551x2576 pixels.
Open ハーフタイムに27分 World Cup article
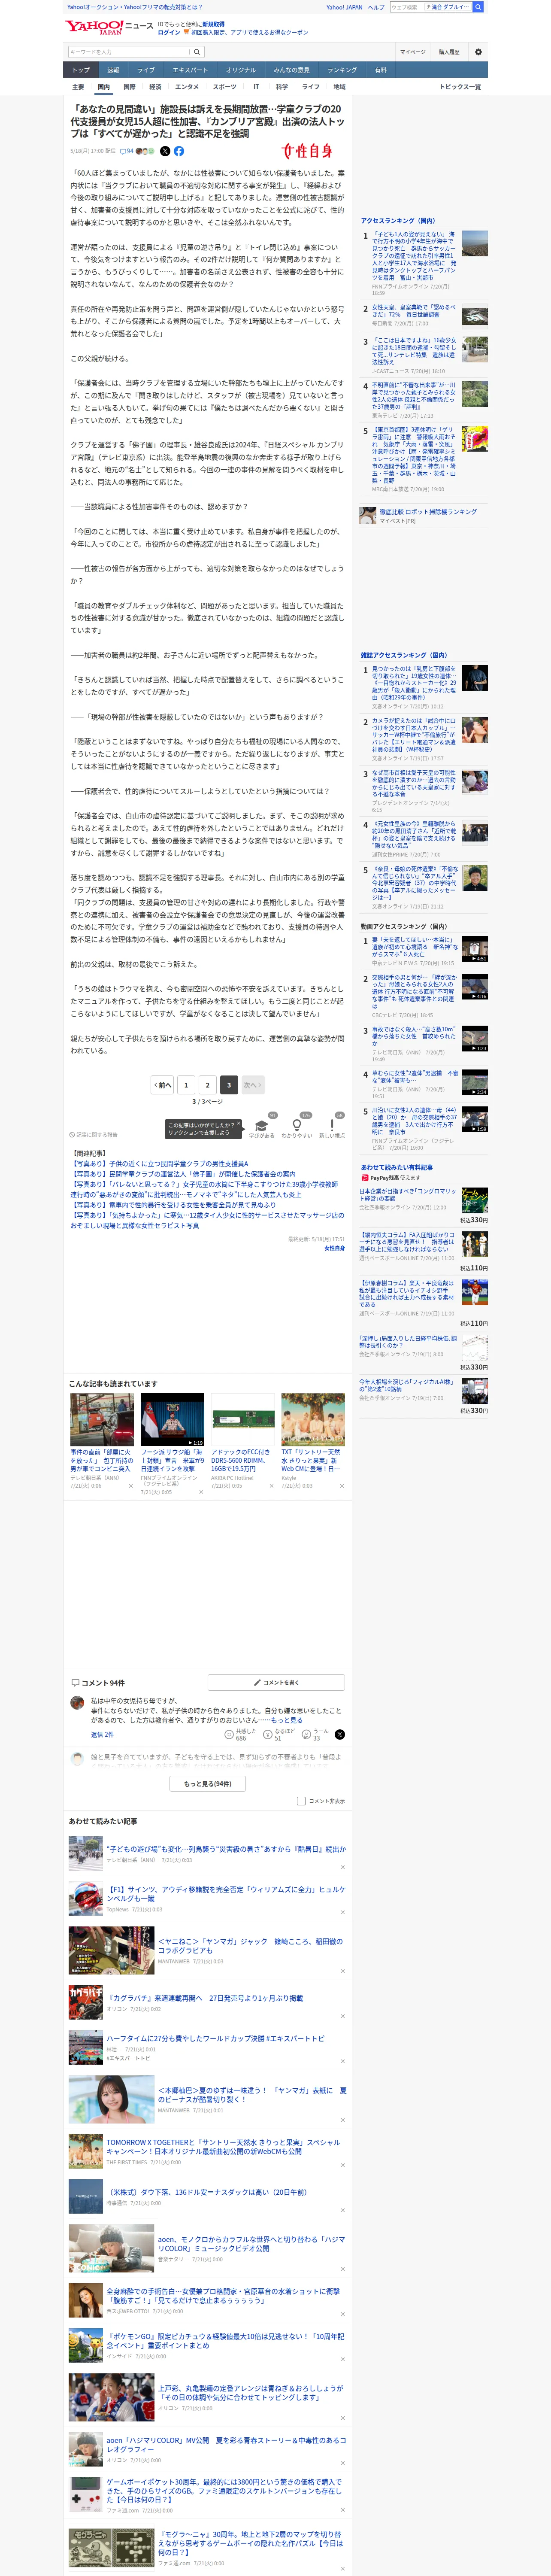point(215,2038)
